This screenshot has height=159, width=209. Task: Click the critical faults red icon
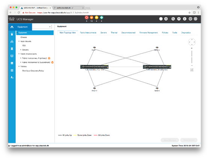86,17
